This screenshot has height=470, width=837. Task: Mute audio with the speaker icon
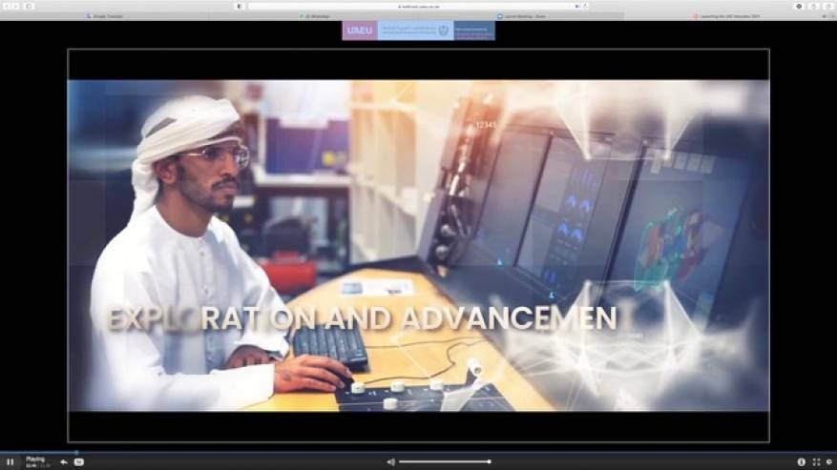point(390,462)
